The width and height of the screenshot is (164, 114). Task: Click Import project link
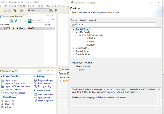[x=12, y=80]
